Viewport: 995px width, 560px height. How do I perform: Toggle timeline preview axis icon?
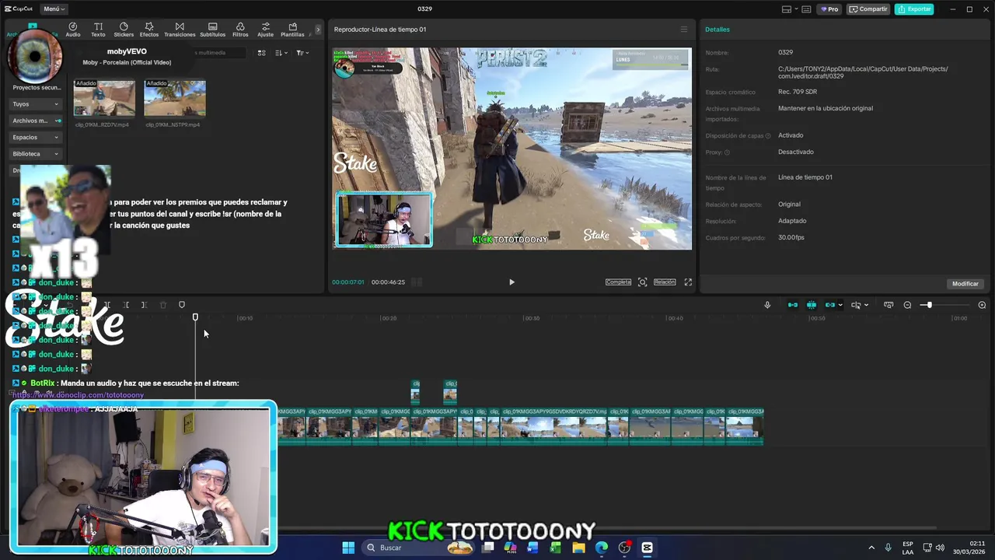(889, 305)
